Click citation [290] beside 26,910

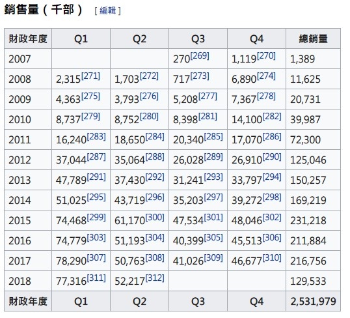[272, 157]
